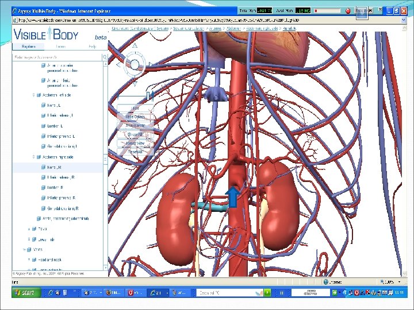Click the Hide button

coord(135,108)
